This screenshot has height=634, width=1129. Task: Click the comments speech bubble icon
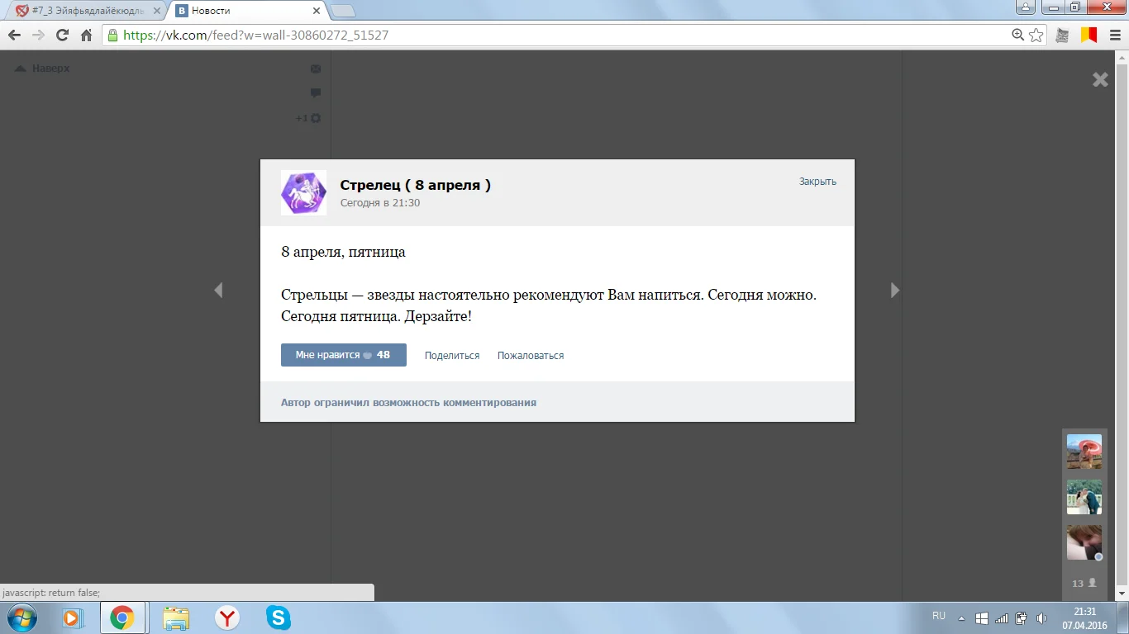click(315, 93)
